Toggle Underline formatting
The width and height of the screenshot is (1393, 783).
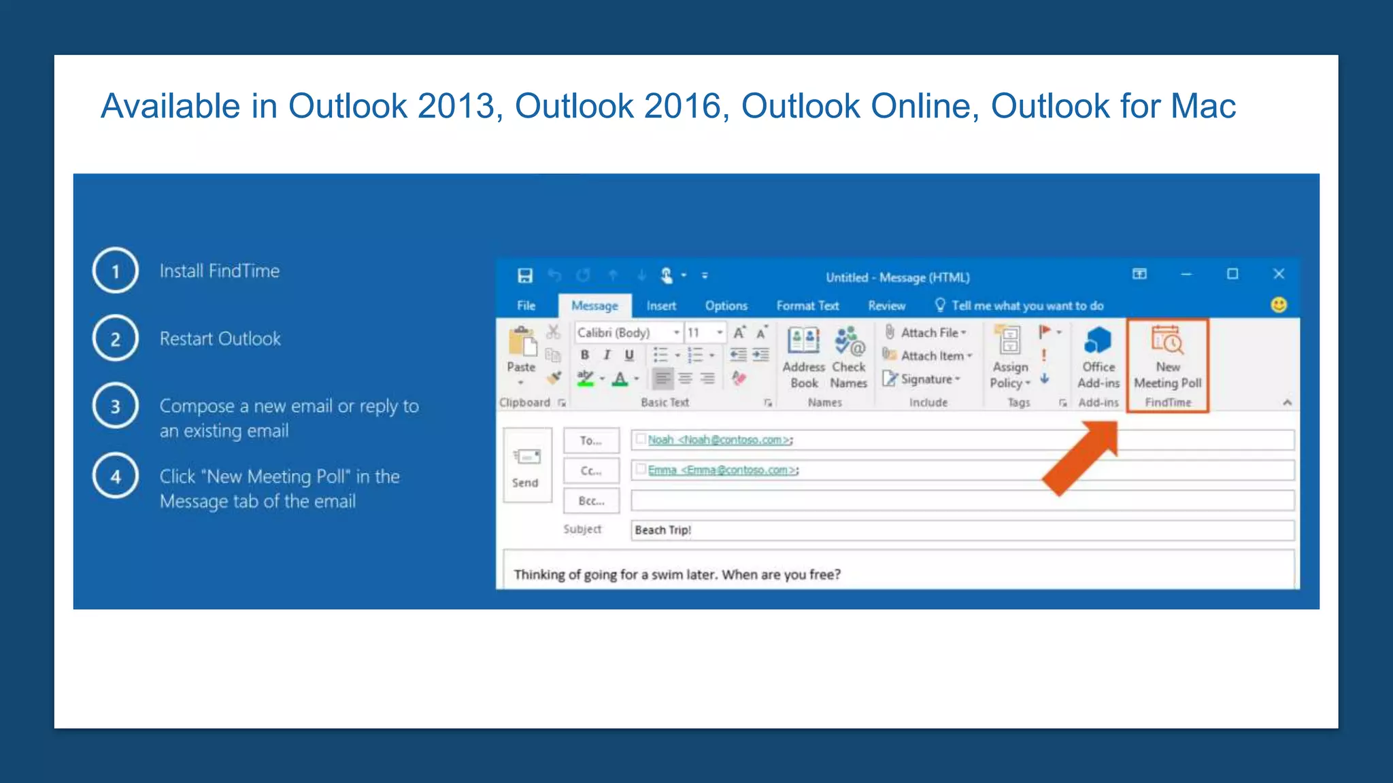pyautogui.click(x=629, y=355)
